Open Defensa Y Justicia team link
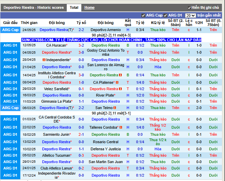 106,149
